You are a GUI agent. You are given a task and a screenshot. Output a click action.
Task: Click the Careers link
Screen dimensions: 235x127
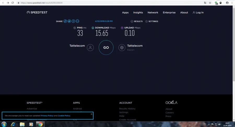(170, 113)
